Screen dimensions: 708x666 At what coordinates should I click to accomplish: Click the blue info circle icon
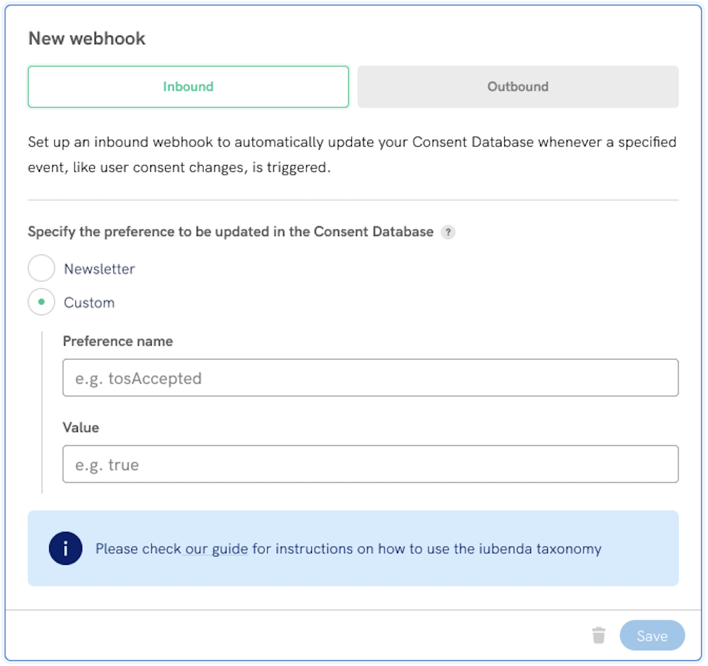pyautogui.click(x=66, y=549)
